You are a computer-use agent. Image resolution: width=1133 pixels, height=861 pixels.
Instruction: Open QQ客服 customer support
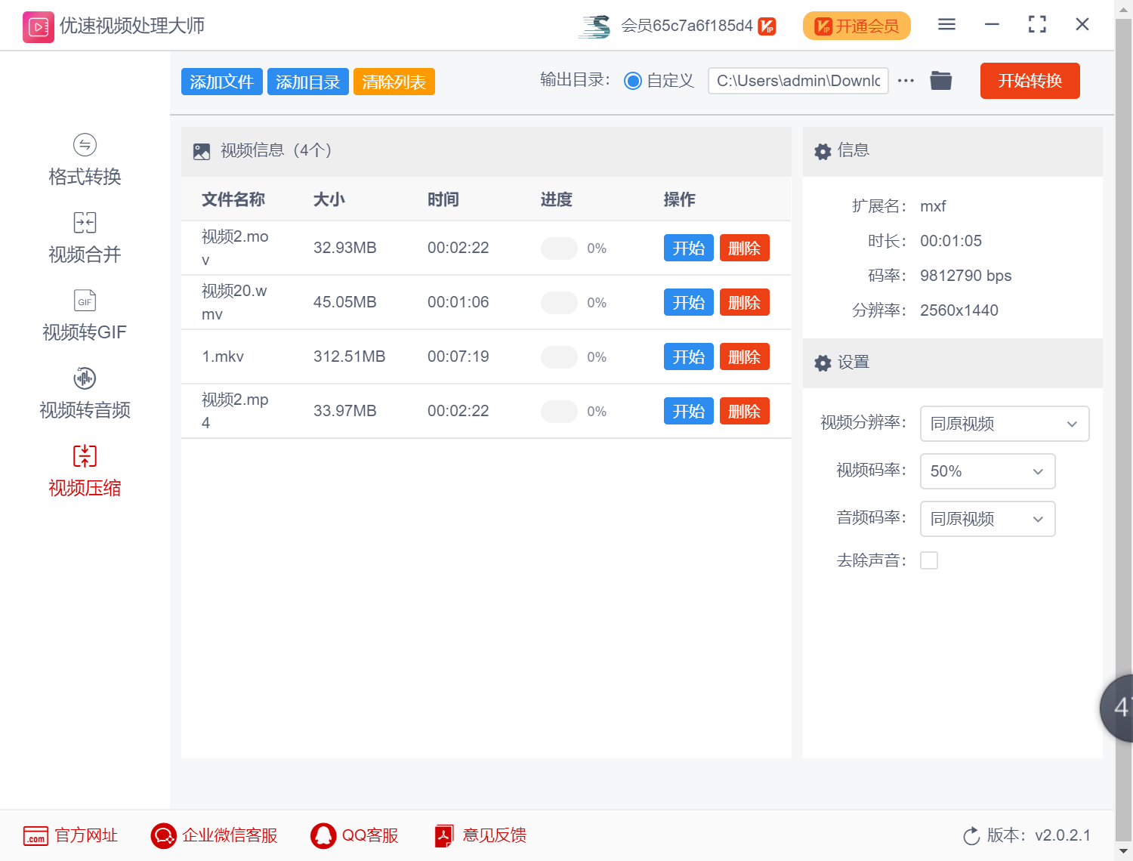pyautogui.click(x=323, y=835)
